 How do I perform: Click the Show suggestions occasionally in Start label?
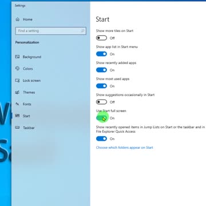coord(125,95)
